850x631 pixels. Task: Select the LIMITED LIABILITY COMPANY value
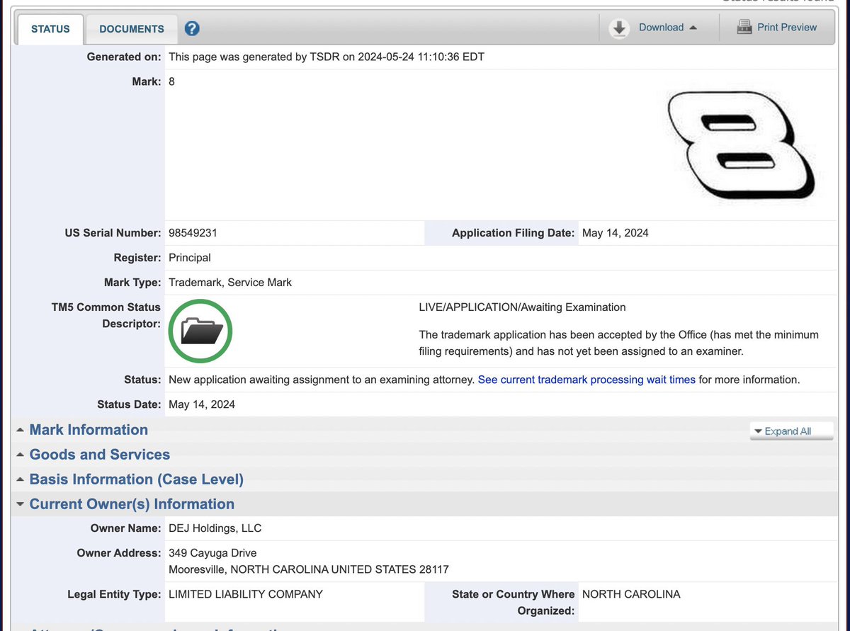tap(246, 594)
